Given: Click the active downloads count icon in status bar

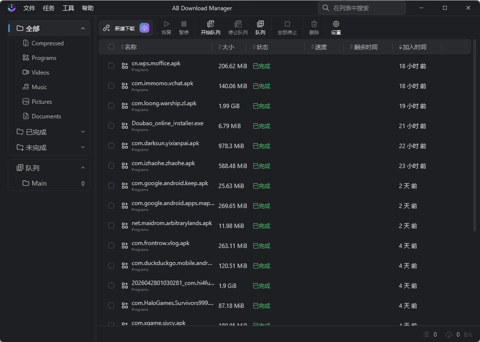Looking at the screenshot, I should 426,335.
